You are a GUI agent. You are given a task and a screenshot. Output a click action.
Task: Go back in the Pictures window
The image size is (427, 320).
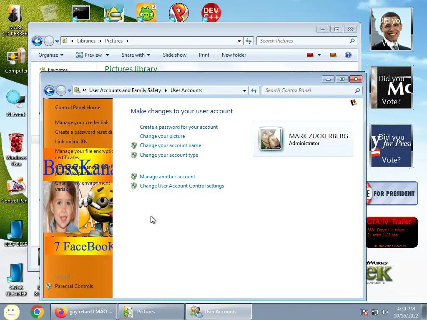point(37,41)
